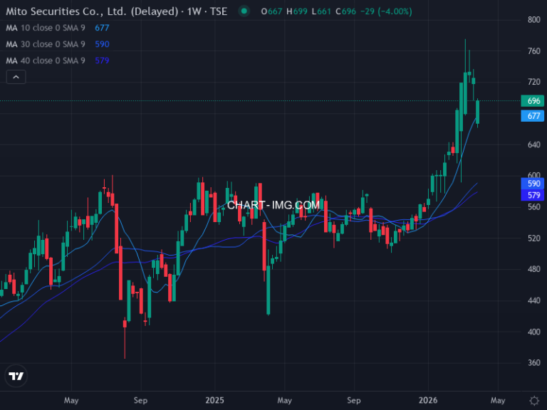
Task: Click the 520 level on price axis
Action: click(x=534, y=238)
